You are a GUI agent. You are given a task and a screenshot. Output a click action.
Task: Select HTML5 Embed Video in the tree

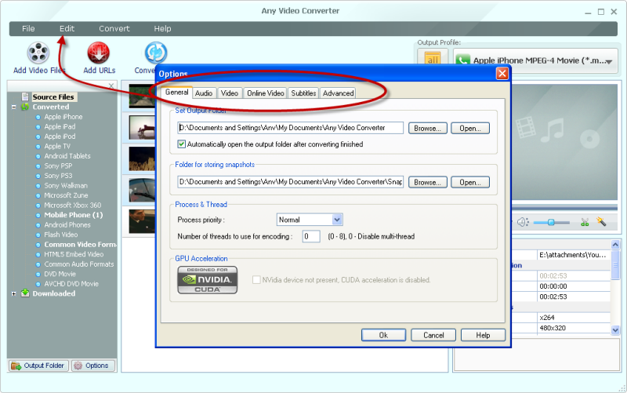point(74,254)
